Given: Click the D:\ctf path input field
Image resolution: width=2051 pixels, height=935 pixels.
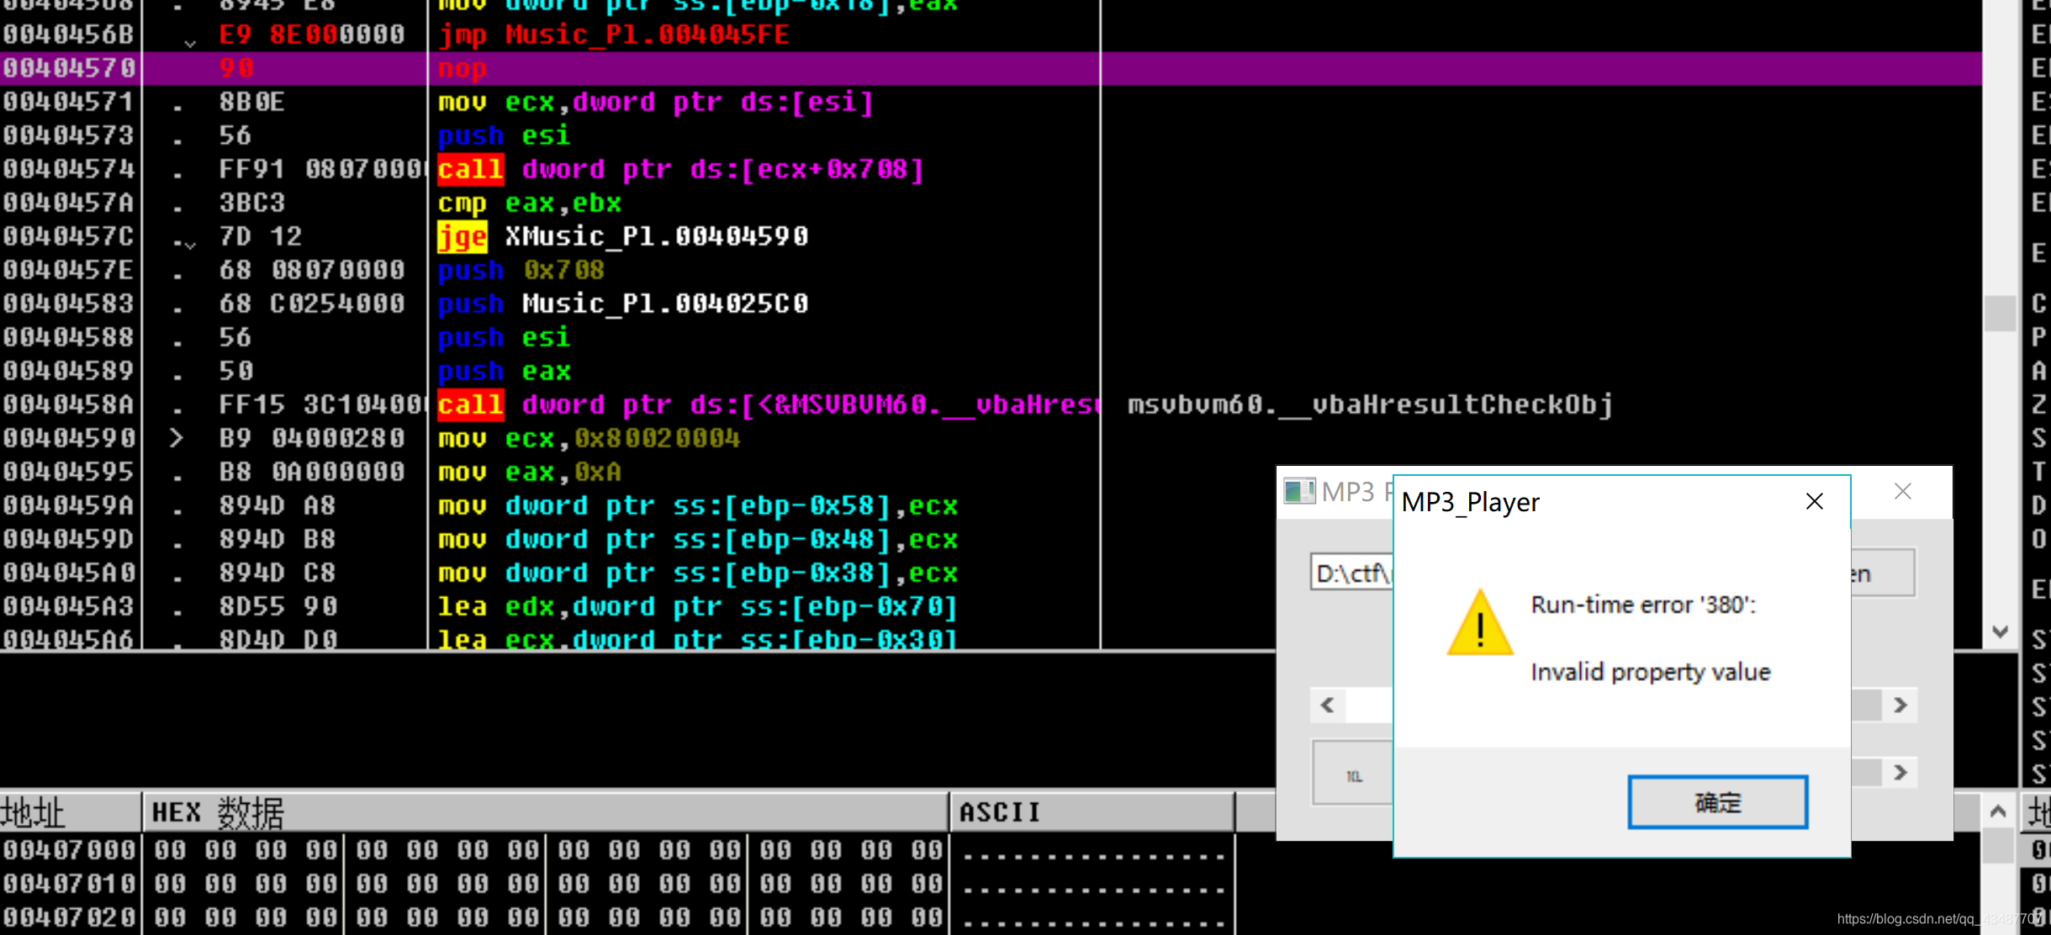Looking at the screenshot, I should tap(1352, 573).
